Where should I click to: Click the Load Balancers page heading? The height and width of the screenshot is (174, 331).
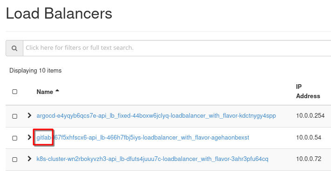[59, 13]
